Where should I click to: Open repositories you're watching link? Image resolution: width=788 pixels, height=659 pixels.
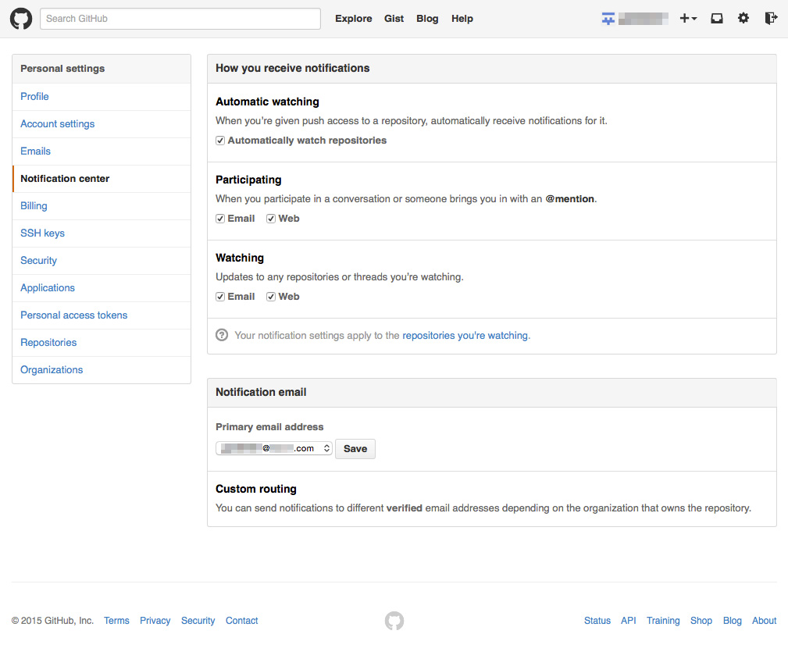point(465,334)
